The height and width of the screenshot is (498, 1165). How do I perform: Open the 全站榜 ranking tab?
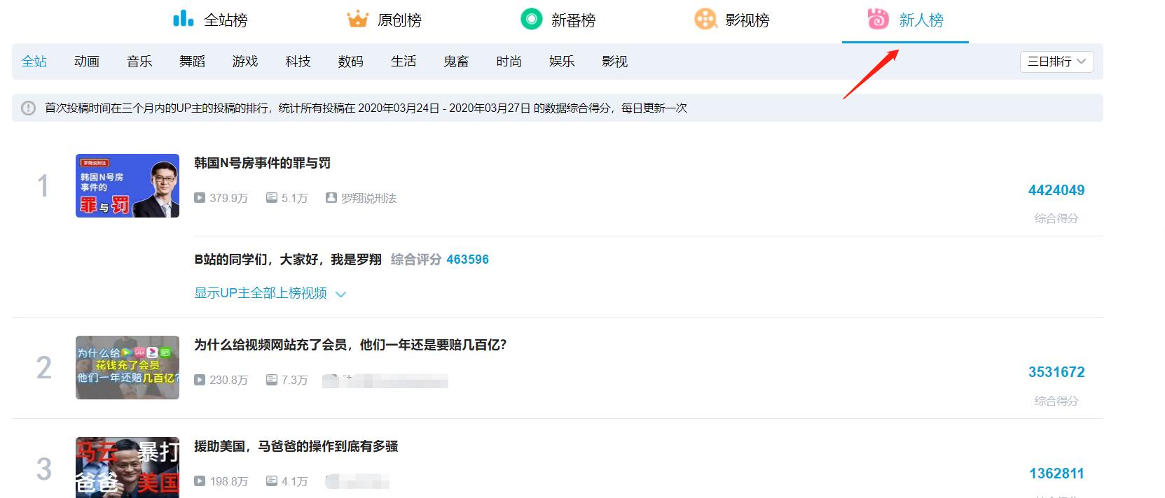[210, 20]
